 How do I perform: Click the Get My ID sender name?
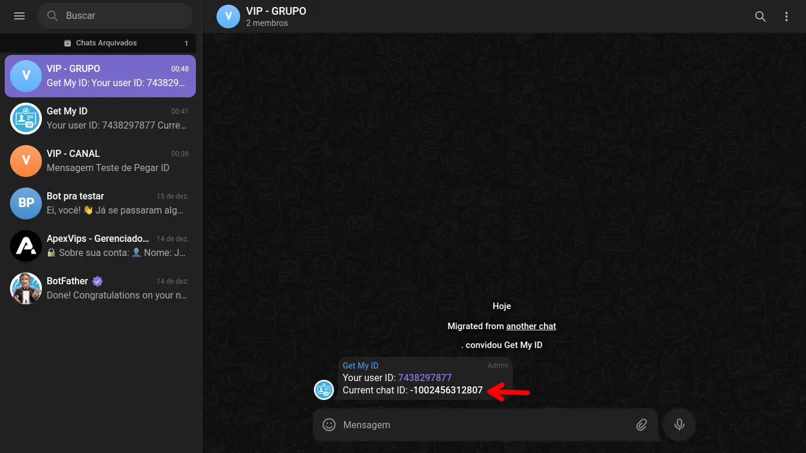pos(361,366)
